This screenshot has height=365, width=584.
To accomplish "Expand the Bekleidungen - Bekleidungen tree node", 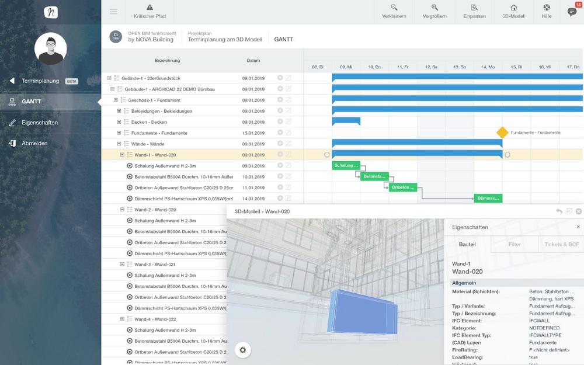I will (119, 111).
